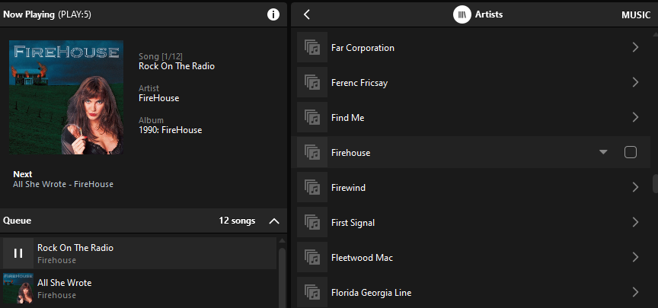The width and height of the screenshot is (658, 308).
Task: Pause Rock On The Radio in queue
Action: click(x=18, y=253)
